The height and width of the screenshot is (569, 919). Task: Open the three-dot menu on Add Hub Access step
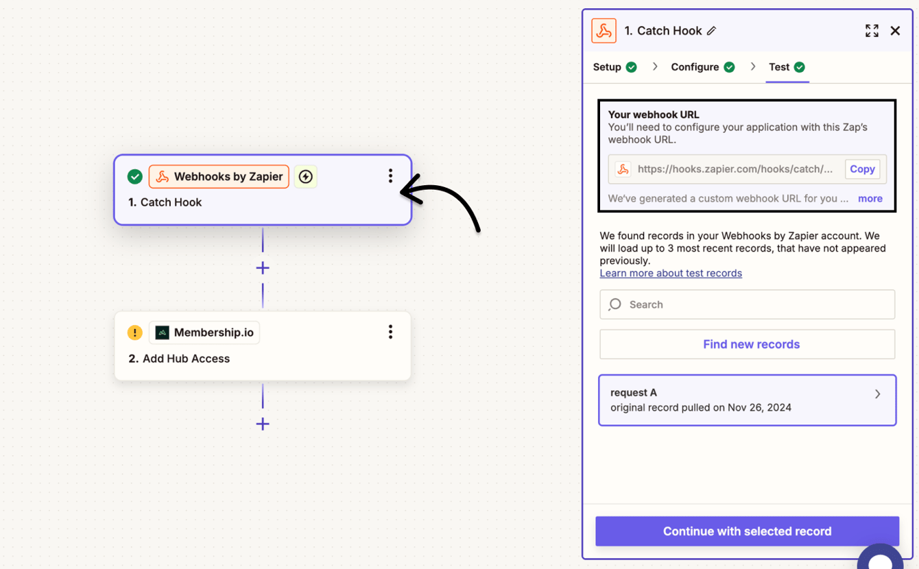pyautogui.click(x=390, y=332)
